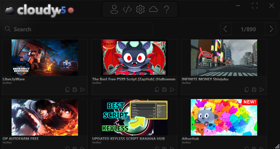Viewport: 280px width, 149px height.
Task: Open the help question mark icon
Action: click(x=167, y=10)
